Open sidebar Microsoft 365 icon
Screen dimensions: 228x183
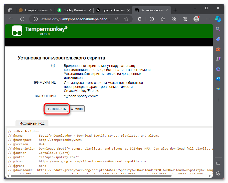click(218, 69)
